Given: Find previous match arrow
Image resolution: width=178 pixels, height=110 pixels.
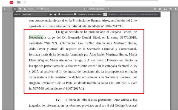Looking at the screenshot, I should (x=50, y=14).
